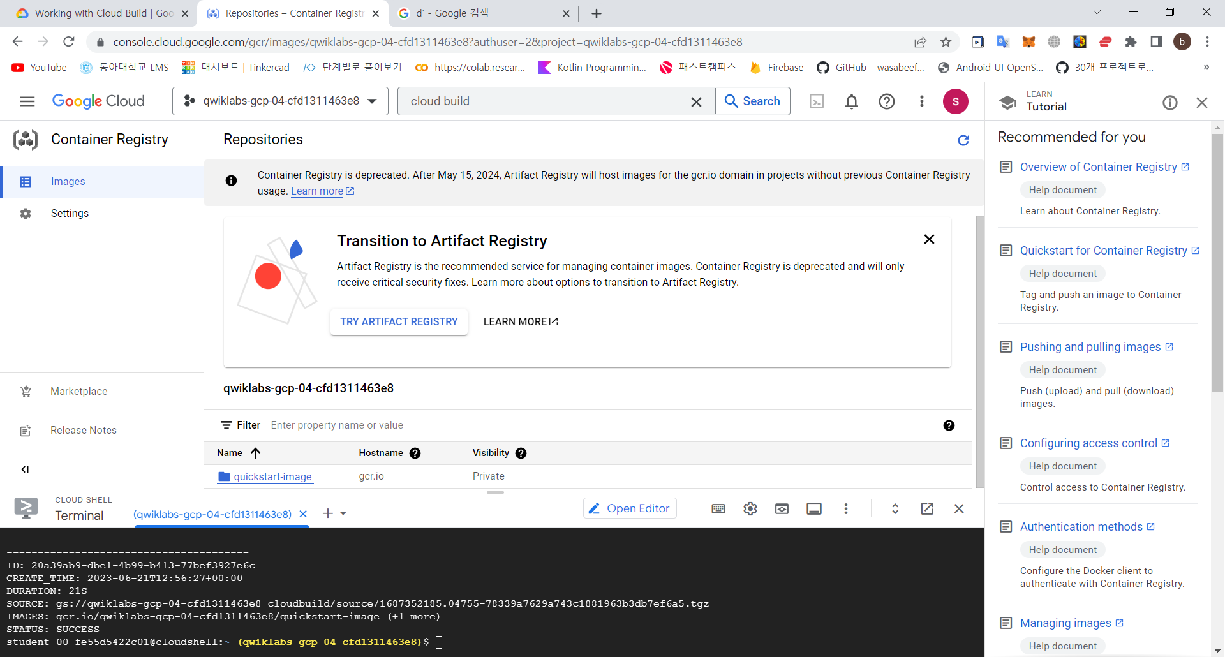Image resolution: width=1225 pixels, height=657 pixels.
Task: Open the Chrome extensions puzzle icon
Action: tap(1131, 42)
